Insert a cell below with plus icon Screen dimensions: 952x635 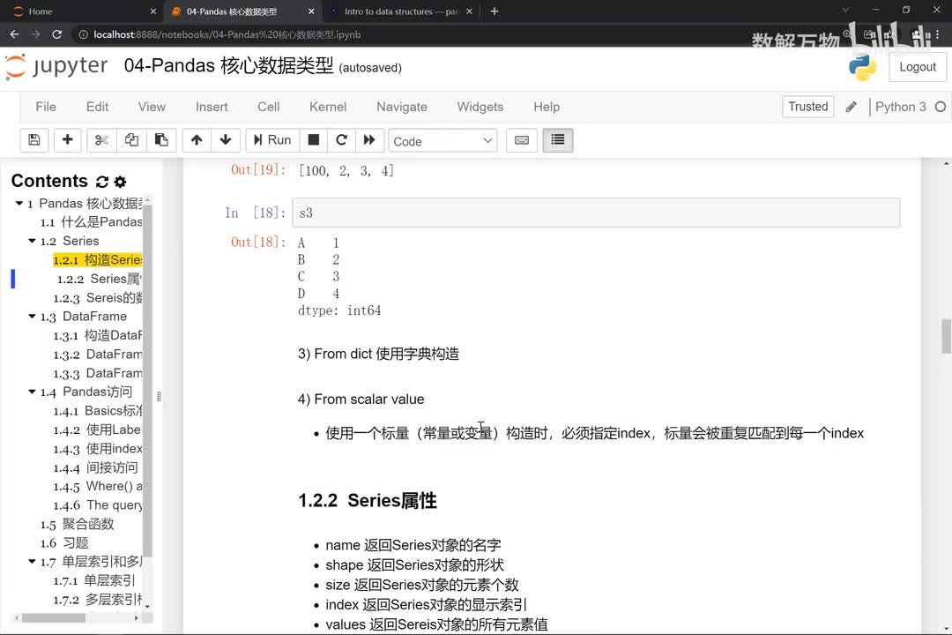click(67, 140)
